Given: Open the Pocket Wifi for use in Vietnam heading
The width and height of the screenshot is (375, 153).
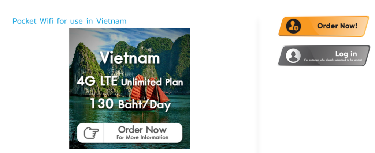Looking at the screenshot, I should coord(69,21).
